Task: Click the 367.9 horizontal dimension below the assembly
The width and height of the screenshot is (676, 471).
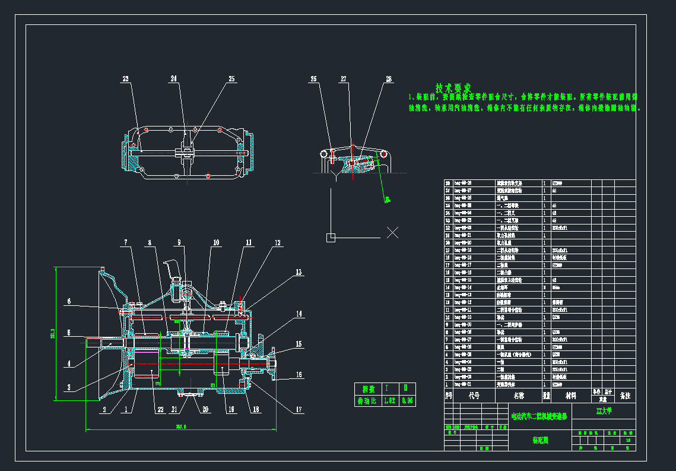Action: [181, 426]
